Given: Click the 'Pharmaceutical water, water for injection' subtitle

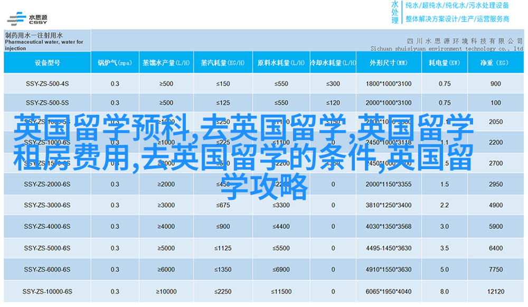Looking at the screenshot, I should click(x=44, y=45).
